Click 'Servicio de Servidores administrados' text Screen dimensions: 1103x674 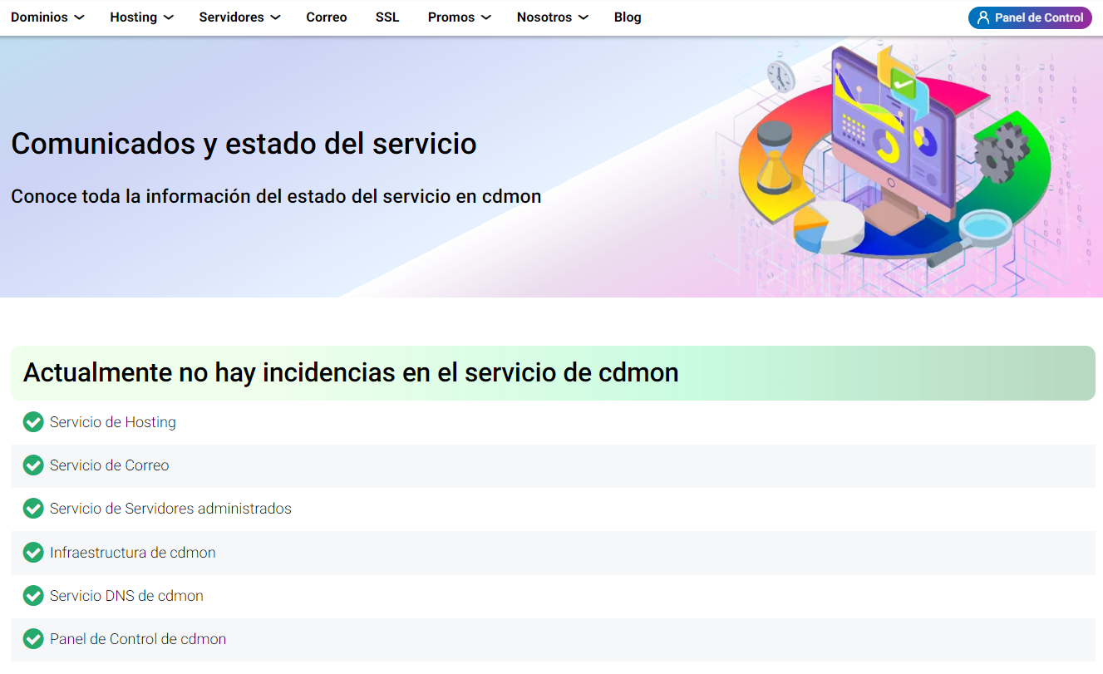tap(170, 509)
